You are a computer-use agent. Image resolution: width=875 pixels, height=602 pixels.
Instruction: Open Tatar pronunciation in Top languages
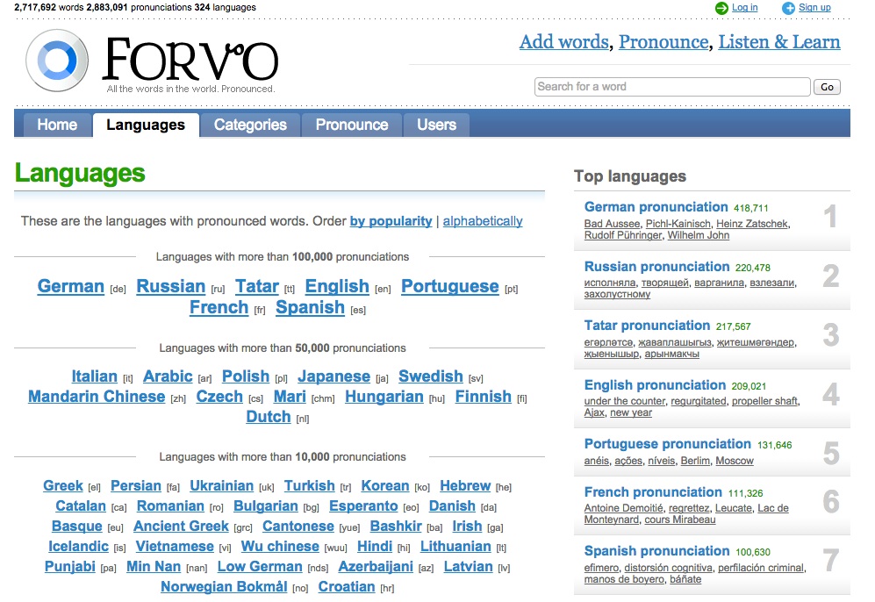pos(647,326)
